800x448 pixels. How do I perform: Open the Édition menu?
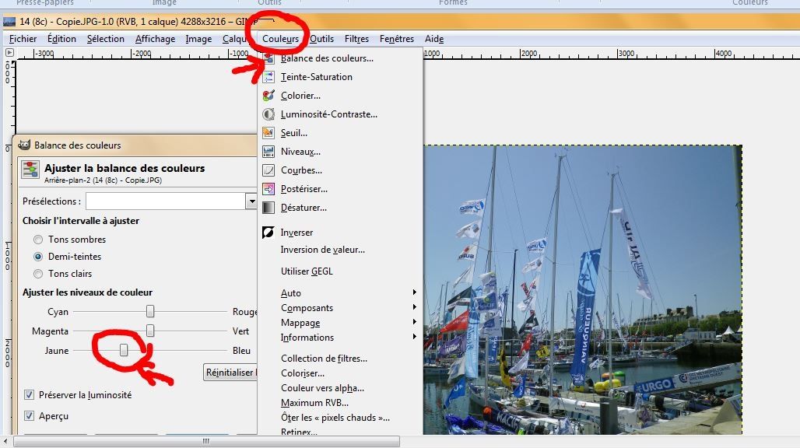point(61,39)
